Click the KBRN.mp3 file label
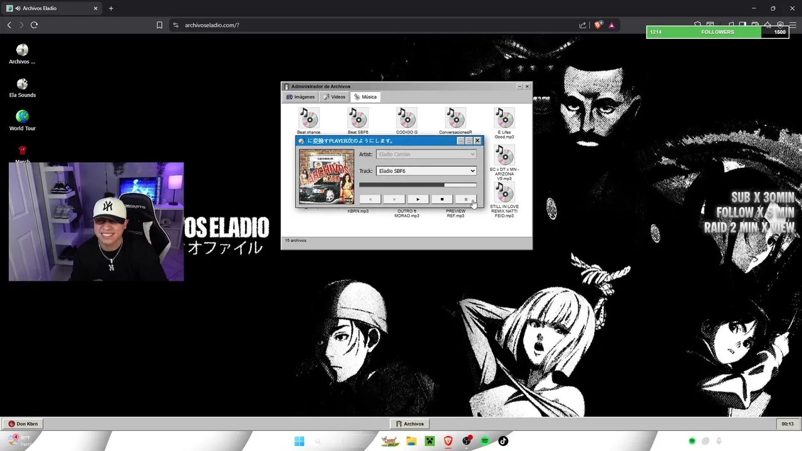Screen dimensions: 802x451 coord(358,211)
